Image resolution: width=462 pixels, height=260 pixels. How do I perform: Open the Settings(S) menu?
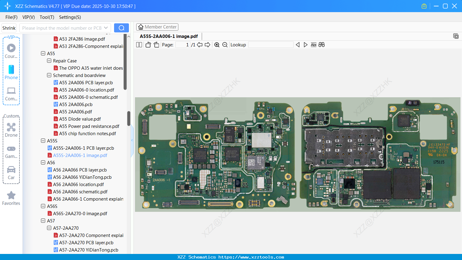(70, 17)
